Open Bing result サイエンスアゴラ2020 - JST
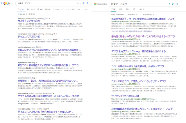This screenshot has width=186, height=123. point(125,96)
